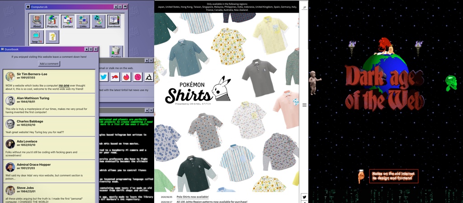Image resolution: width=463 pixels, height=203 pixels.
Task: Click the Pokémon Shirts Pikachu logo
Action: (x=197, y=90)
